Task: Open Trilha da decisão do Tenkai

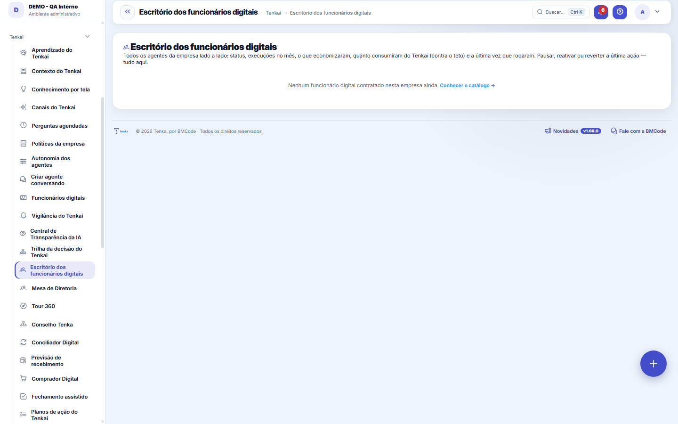Action: click(x=55, y=252)
